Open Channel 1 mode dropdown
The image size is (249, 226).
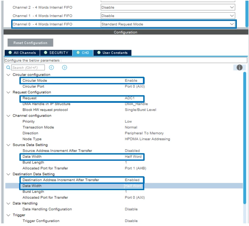(x=168, y=16)
